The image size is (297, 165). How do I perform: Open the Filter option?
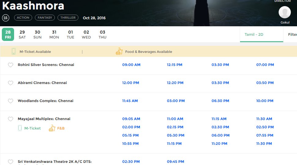tap(292, 35)
